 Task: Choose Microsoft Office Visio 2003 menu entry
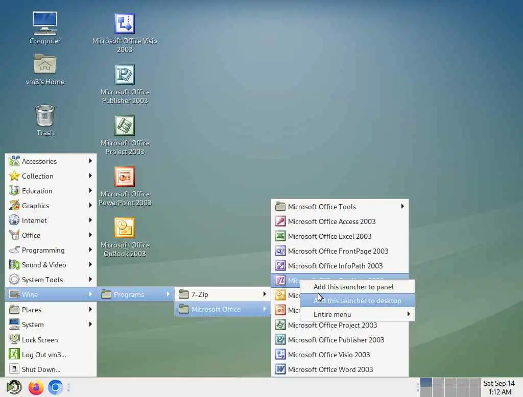pos(340,355)
